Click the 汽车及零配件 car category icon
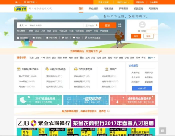The height and width of the screenshot is (136, 175). [76, 69]
